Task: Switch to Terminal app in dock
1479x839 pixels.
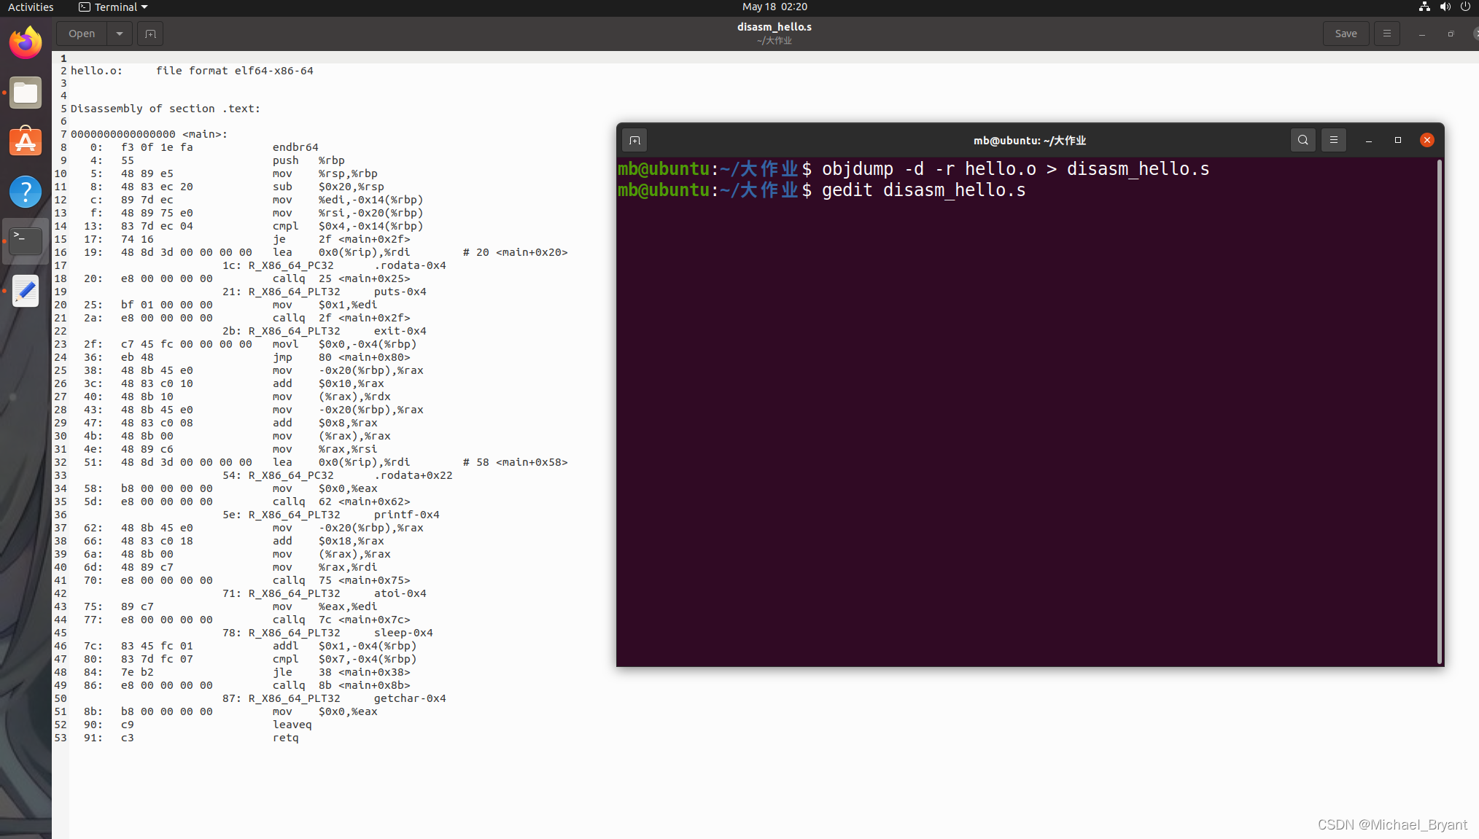Action: (x=26, y=241)
